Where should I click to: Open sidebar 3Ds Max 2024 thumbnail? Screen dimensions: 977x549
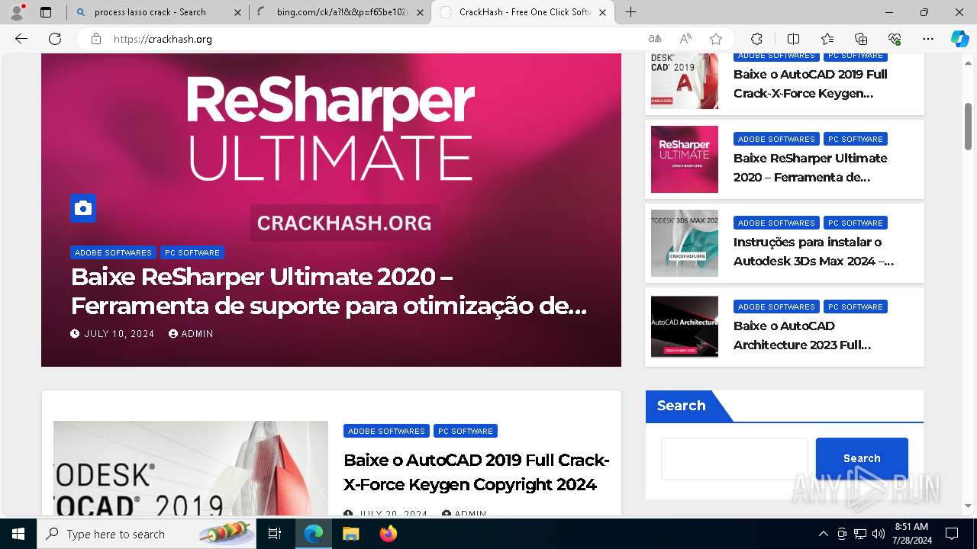point(685,243)
